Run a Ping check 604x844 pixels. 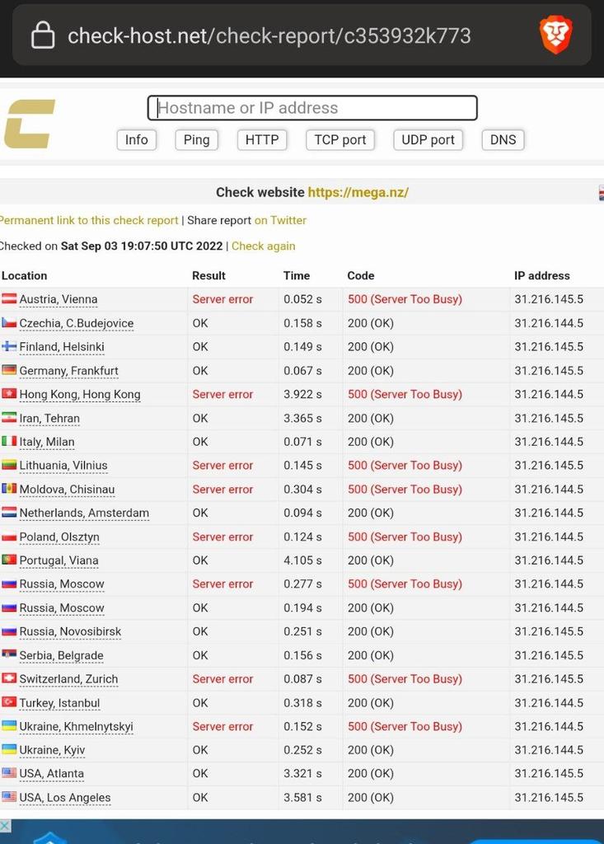point(196,140)
